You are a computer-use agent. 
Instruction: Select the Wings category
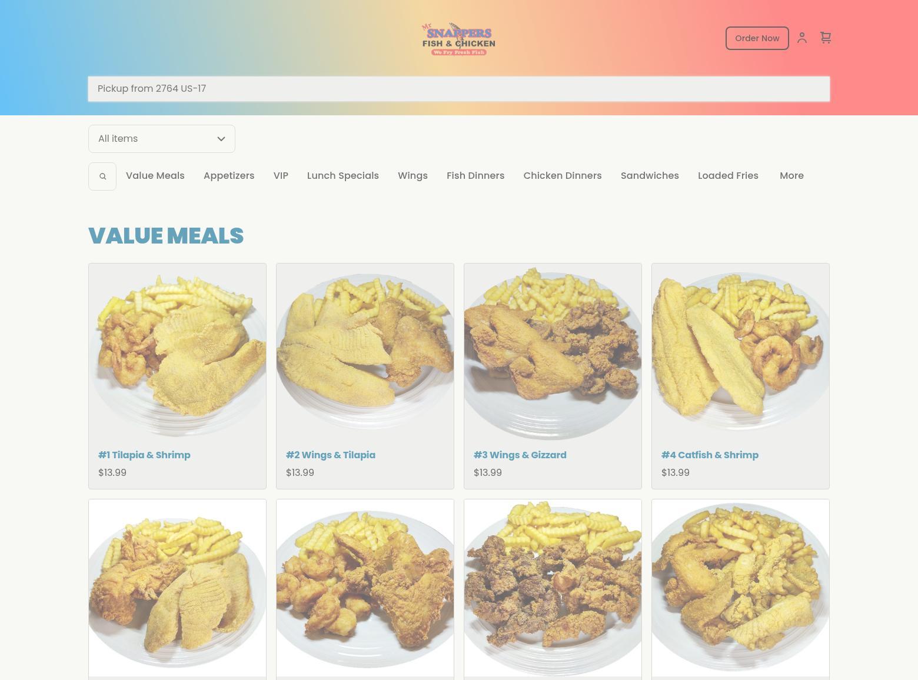413,176
